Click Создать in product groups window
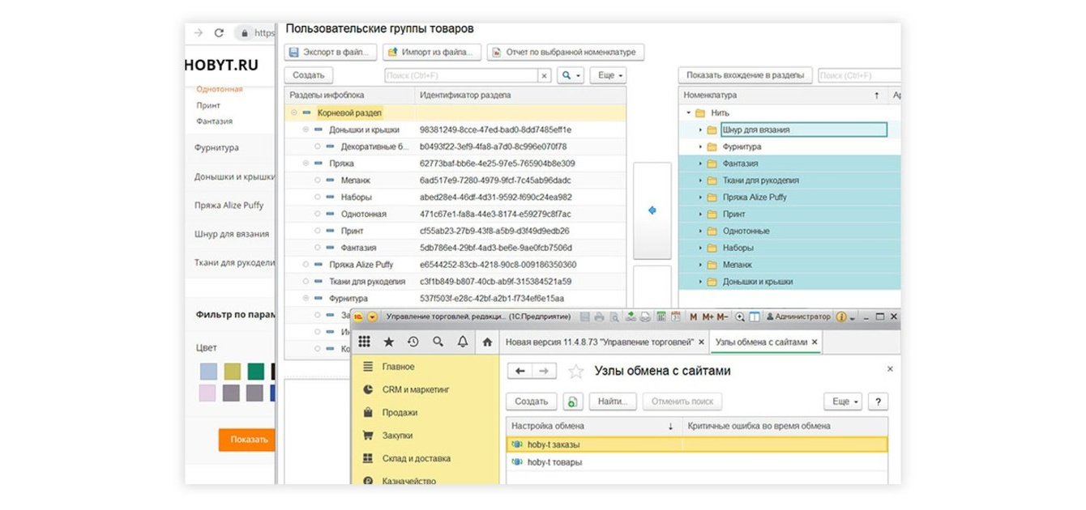 click(309, 75)
